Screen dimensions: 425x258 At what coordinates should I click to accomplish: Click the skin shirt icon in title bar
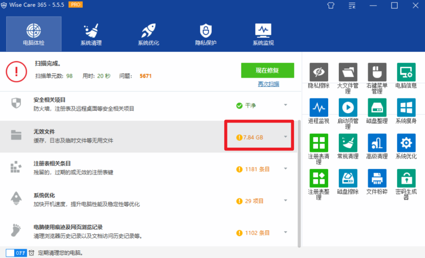[x=331, y=6]
